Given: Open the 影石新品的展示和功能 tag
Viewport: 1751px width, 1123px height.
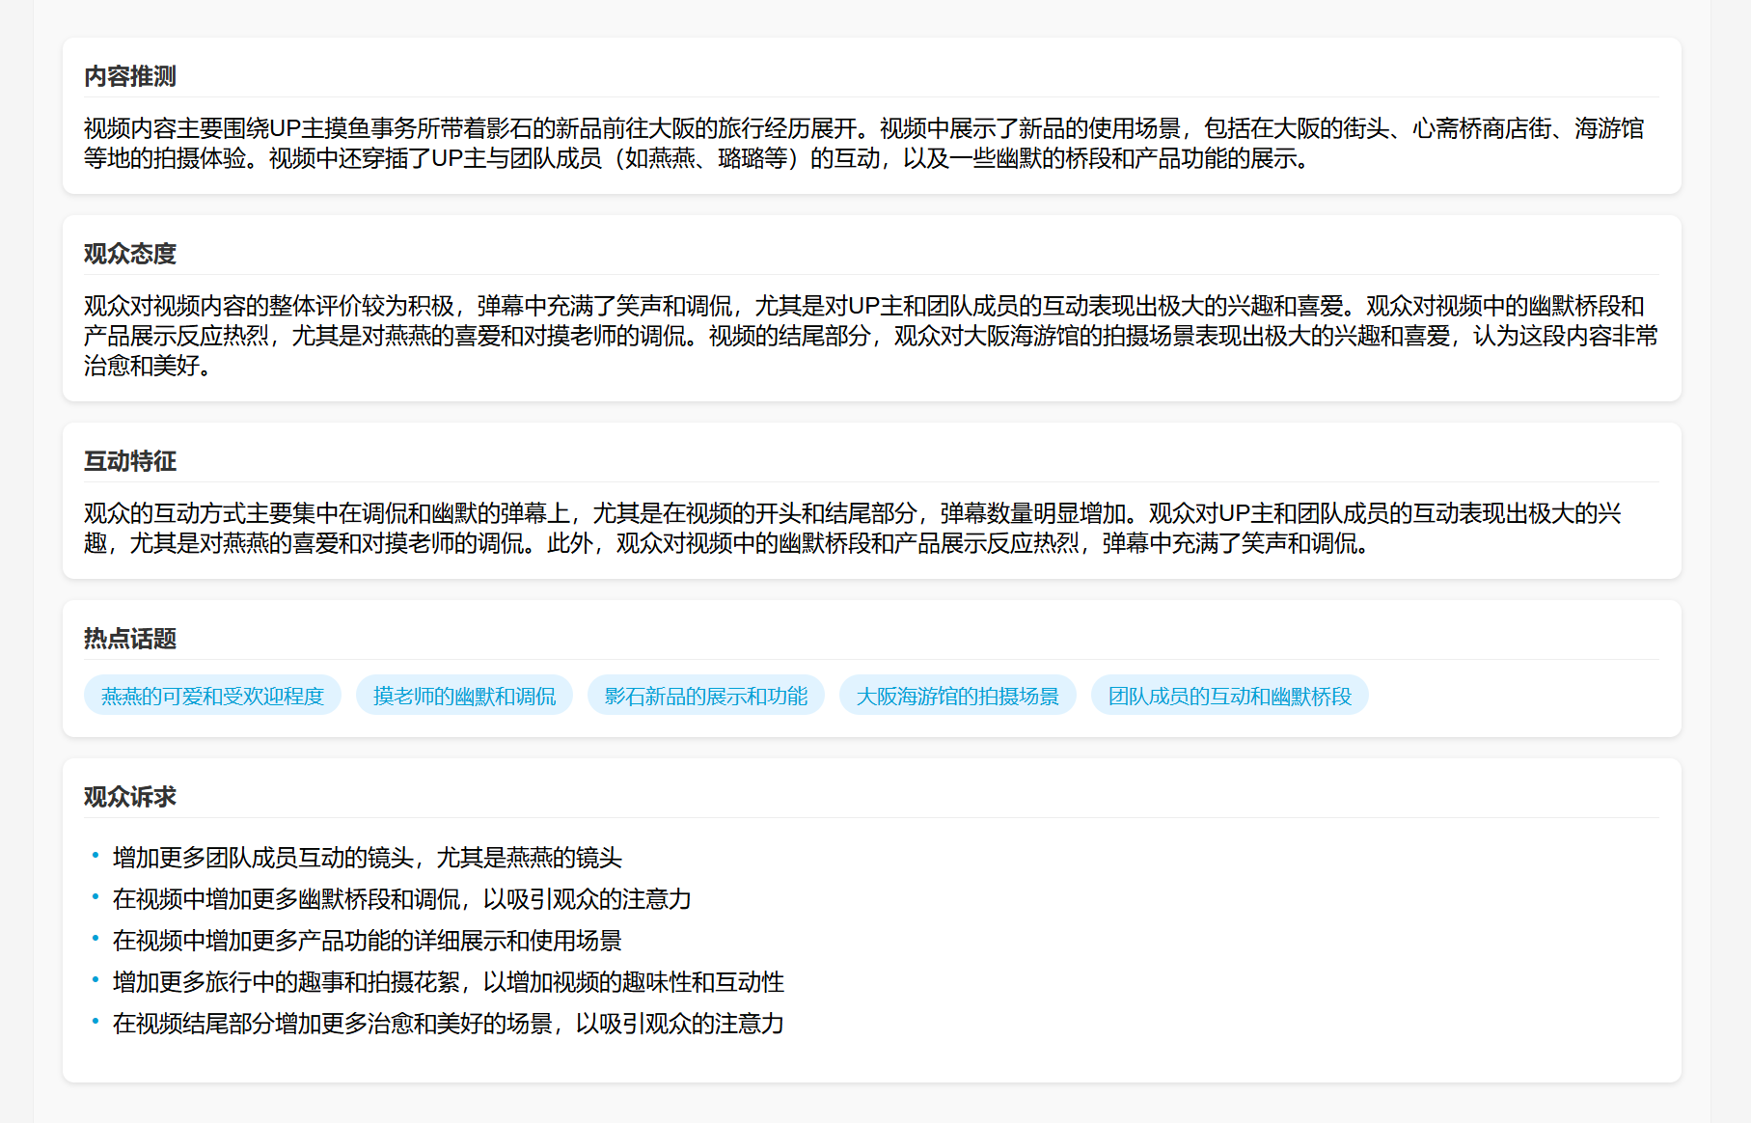Looking at the screenshot, I should coord(705,696).
